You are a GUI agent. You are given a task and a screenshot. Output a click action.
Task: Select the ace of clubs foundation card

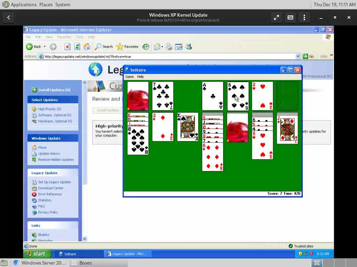(x=213, y=96)
